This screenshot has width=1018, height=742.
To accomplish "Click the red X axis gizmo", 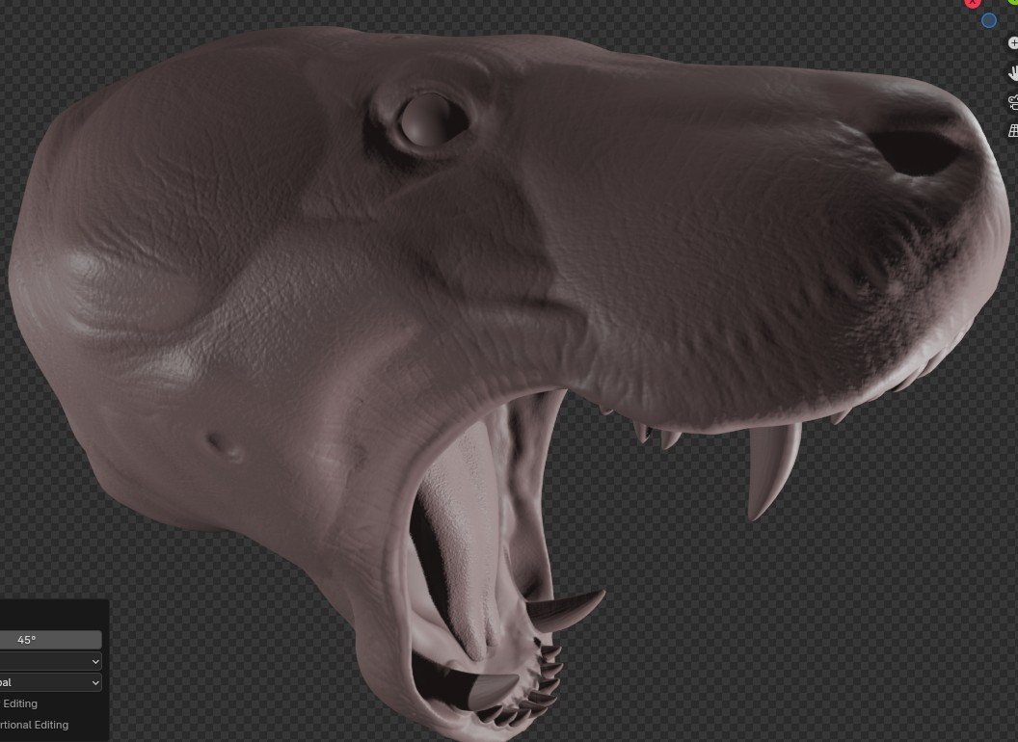I will point(973,3).
